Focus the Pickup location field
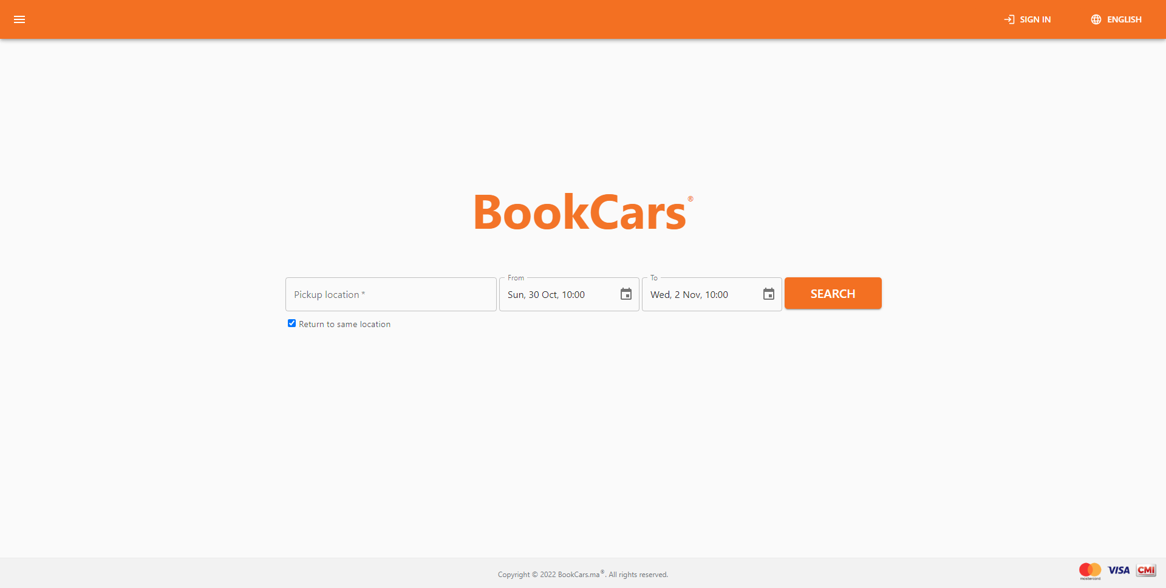This screenshot has height=588, width=1166. pos(391,294)
